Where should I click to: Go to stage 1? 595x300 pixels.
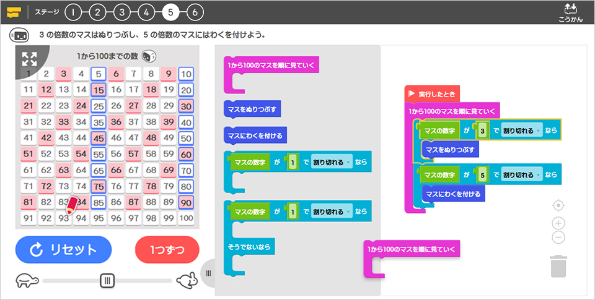pos(73,12)
